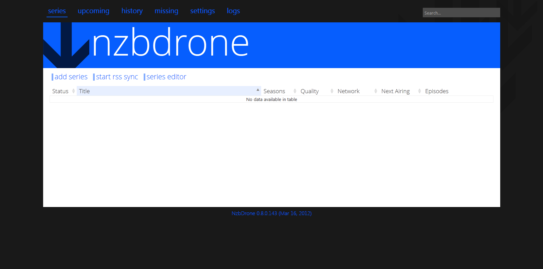
Task: Sort table by Seasons column
Action: (x=279, y=91)
